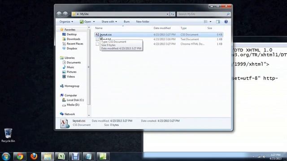The height and width of the screenshot is (161, 287).
Task: Go back with the Explorer Back arrow
Action: coord(59,14)
